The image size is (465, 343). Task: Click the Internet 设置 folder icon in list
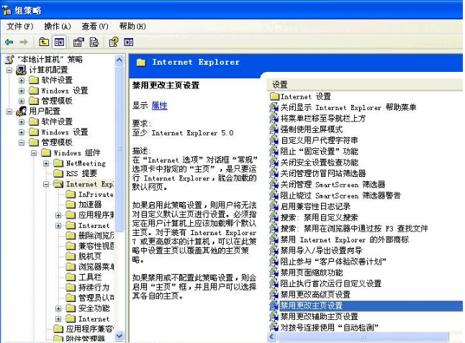point(275,96)
